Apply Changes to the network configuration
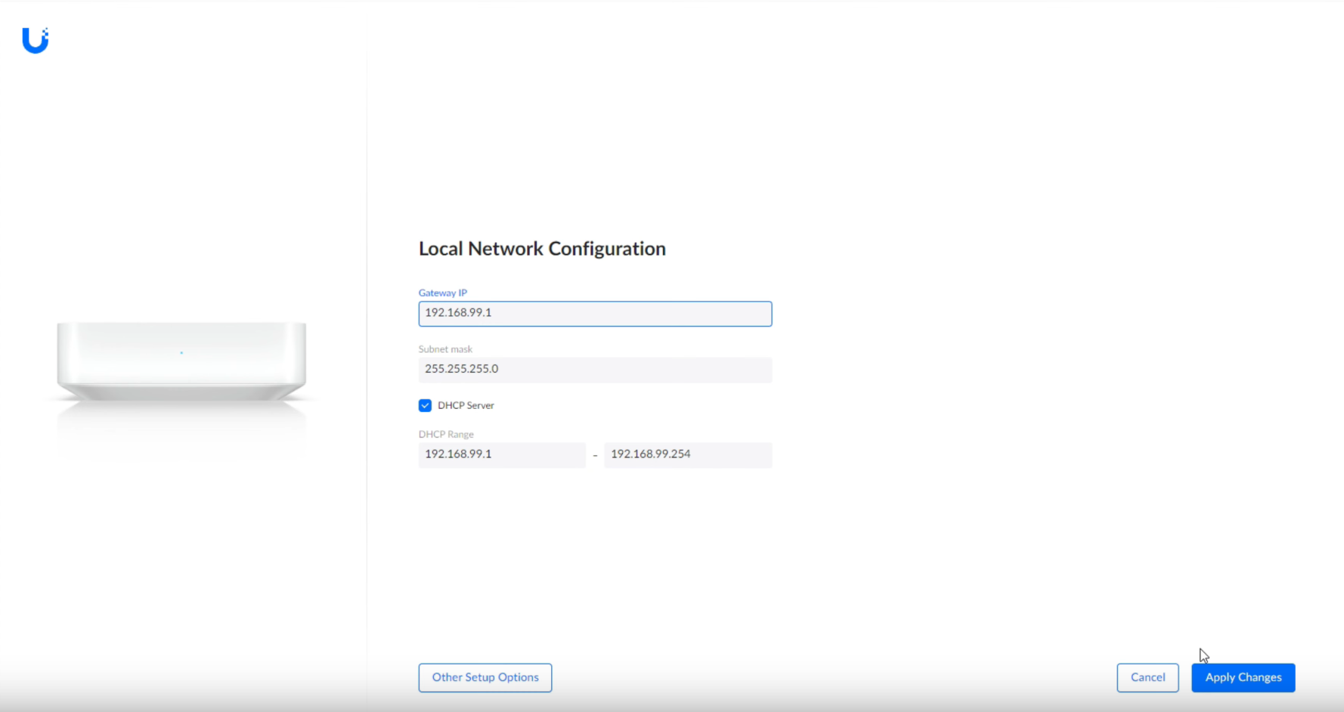 coord(1243,678)
